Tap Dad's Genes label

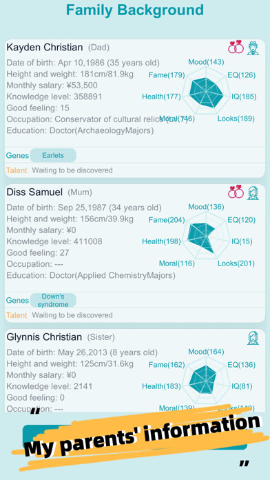click(x=17, y=155)
